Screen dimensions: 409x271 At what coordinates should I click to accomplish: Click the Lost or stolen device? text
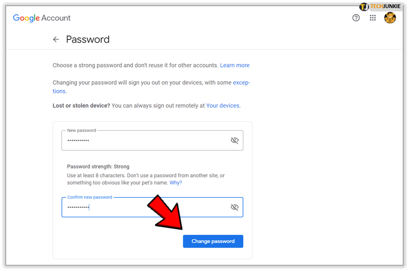point(81,105)
